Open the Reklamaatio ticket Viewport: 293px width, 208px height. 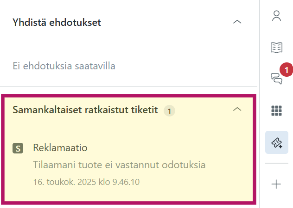click(x=60, y=148)
